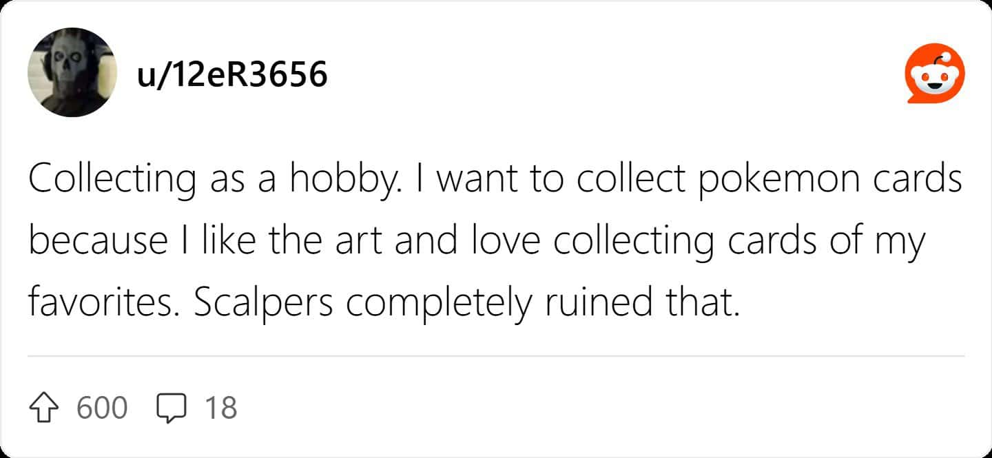Click the 18 comments count
The image size is (992, 458).
(221, 407)
